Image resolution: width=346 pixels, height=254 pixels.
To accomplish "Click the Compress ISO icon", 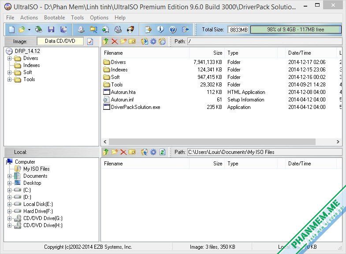I will click(106, 30).
